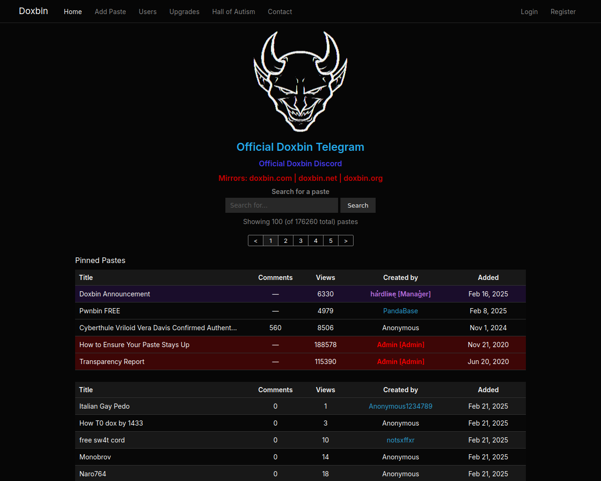Image resolution: width=601 pixels, height=481 pixels.
Task: Follow the doxbin.com mirror link
Action: (270, 178)
